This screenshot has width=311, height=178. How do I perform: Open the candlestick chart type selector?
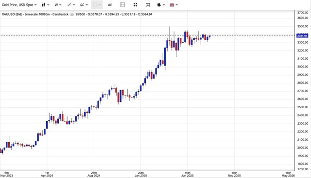(45, 5)
